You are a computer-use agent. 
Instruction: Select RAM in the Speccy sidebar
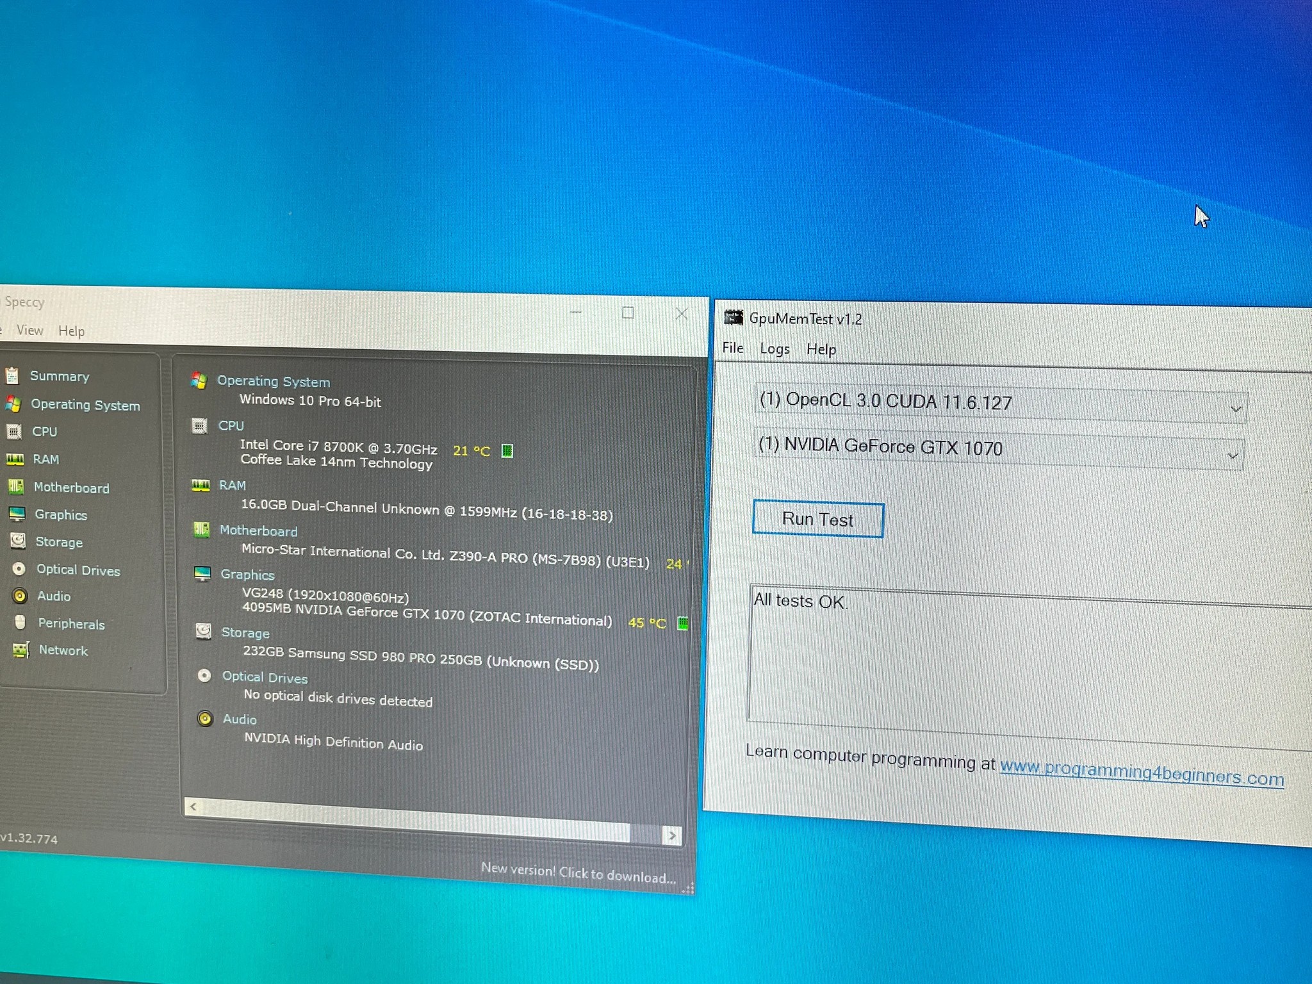(46, 459)
